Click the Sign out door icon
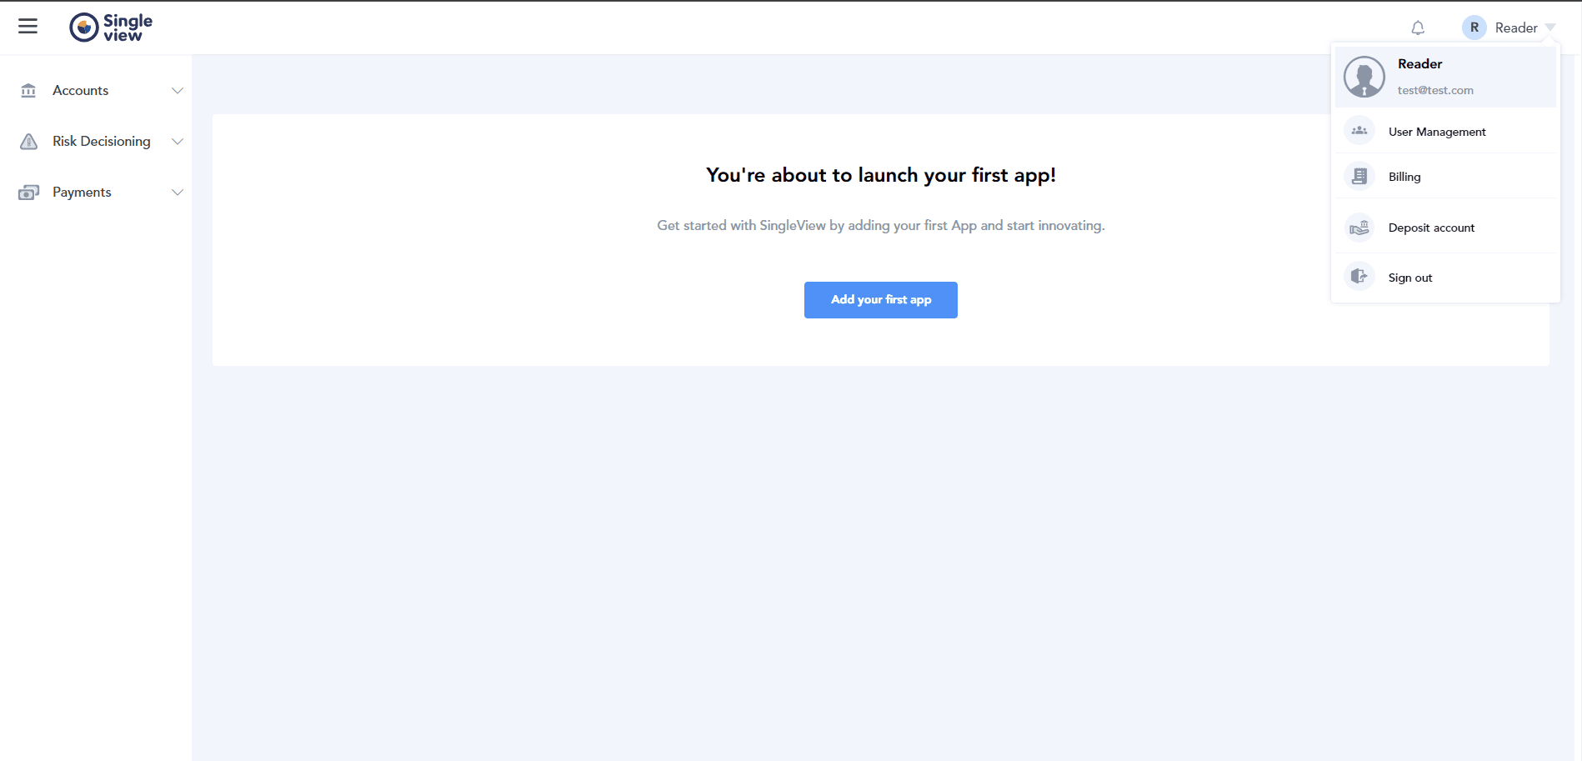The height and width of the screenshot is (761, 1582). pos(1359,277)
